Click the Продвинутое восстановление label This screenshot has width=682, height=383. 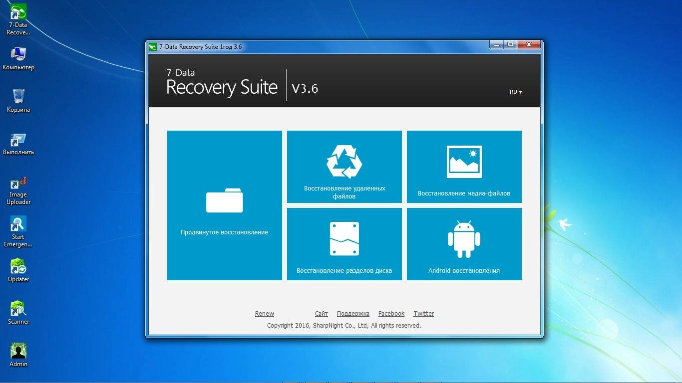coord(225,232)
